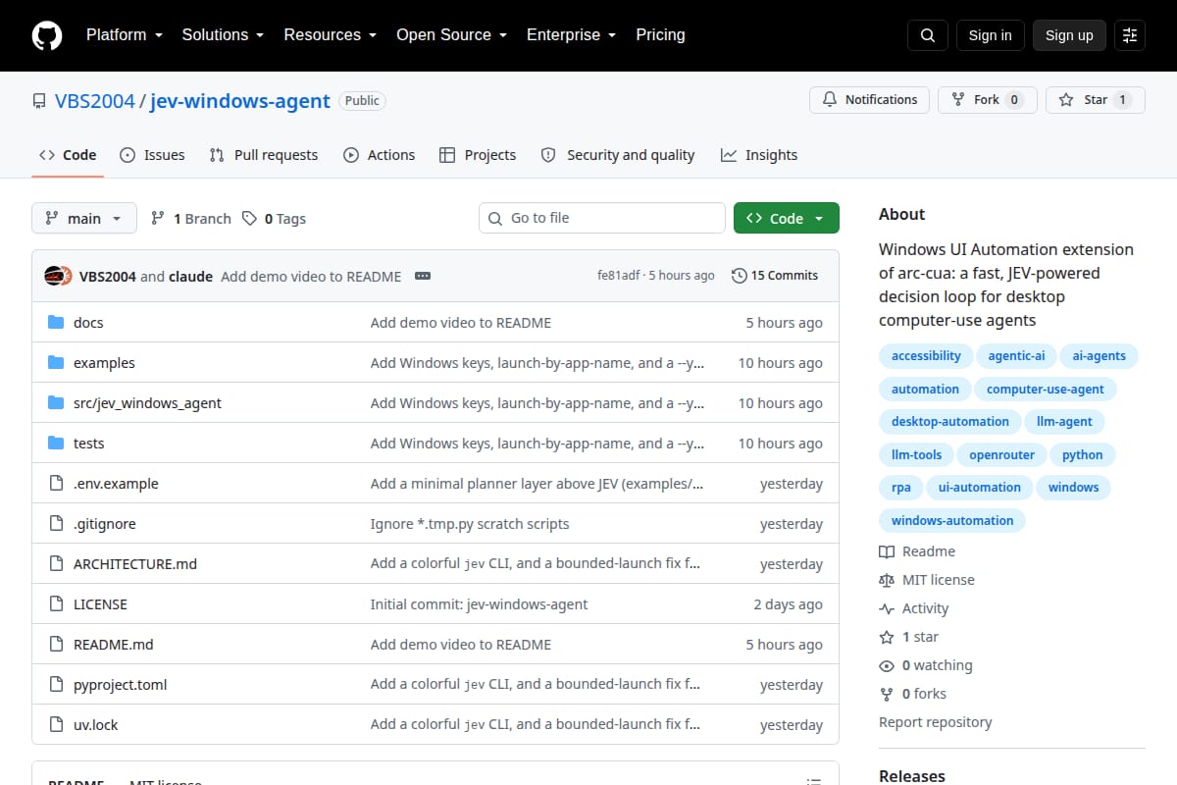The image size is (1177, 785).
Task: Open the Insights tab
Action: tap(759, 155)
